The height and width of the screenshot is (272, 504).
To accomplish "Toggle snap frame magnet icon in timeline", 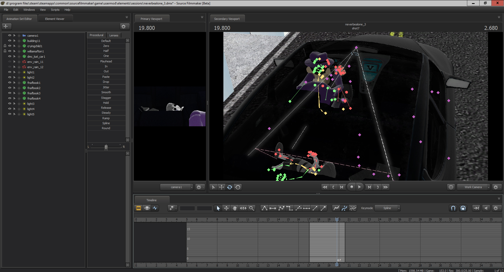I will pyautogui.click(x=463, y=208).
